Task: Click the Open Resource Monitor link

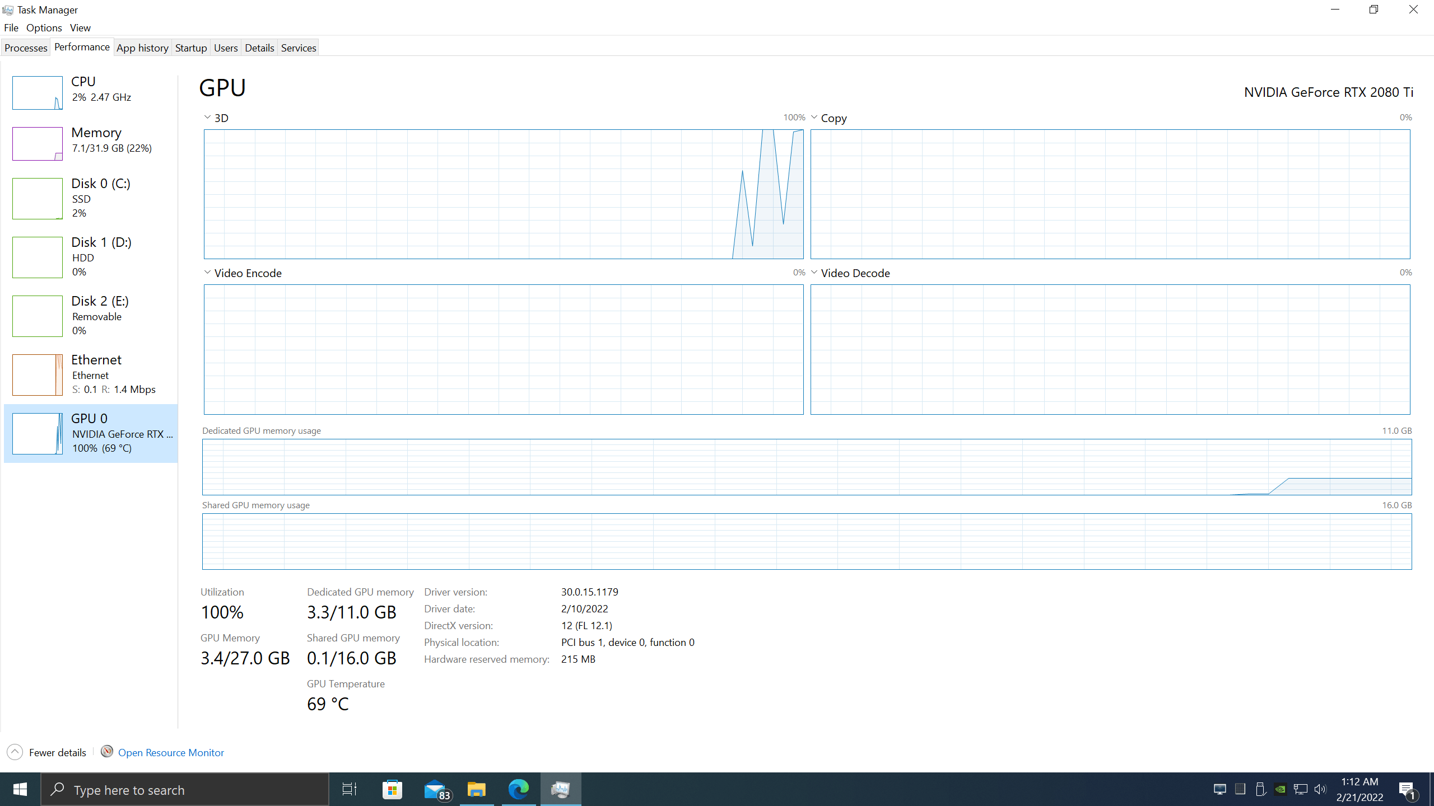Action: pos(171,752)
